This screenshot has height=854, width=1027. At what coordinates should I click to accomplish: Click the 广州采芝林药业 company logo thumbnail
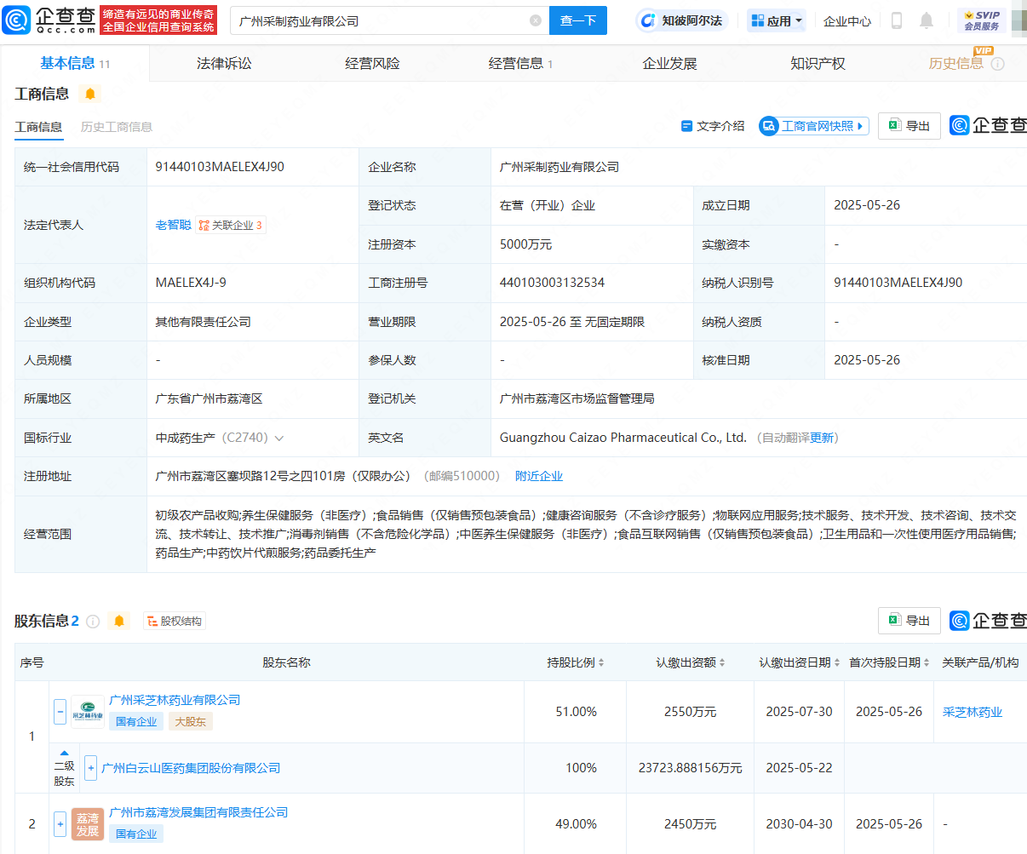pyautogui.click(x=88, y=711)
